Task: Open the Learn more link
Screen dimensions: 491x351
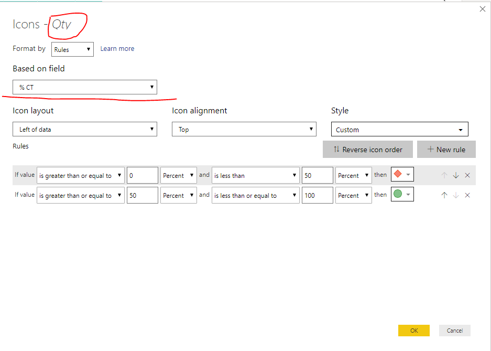Action: 117,49
